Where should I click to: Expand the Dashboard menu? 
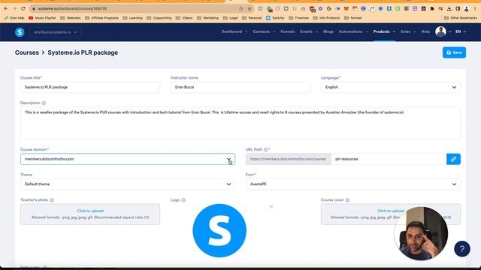pos(234,31)
